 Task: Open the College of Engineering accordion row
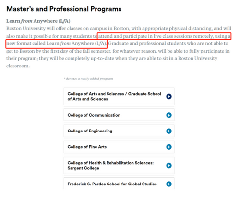click(119, 131)
